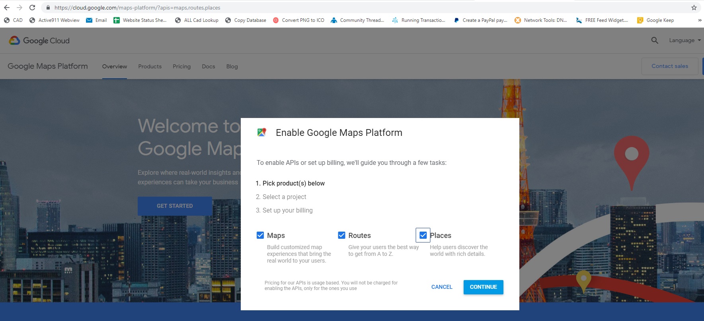Uncheck the Places checkbox
Image resolution: width=704 pixels, height=321 pixels.
click(423, 235)
